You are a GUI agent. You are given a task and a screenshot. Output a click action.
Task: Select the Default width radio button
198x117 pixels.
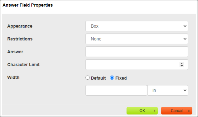click(x=88, y=77)
